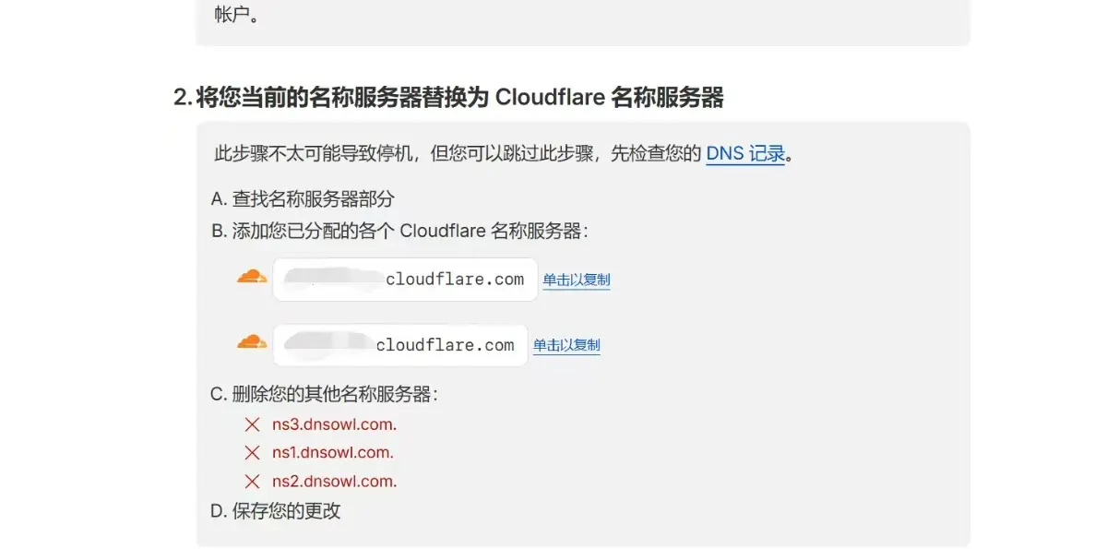
Task: Click the step 2 heading about Cloudflare 名称服务器
Action: (x=448, y=97)
